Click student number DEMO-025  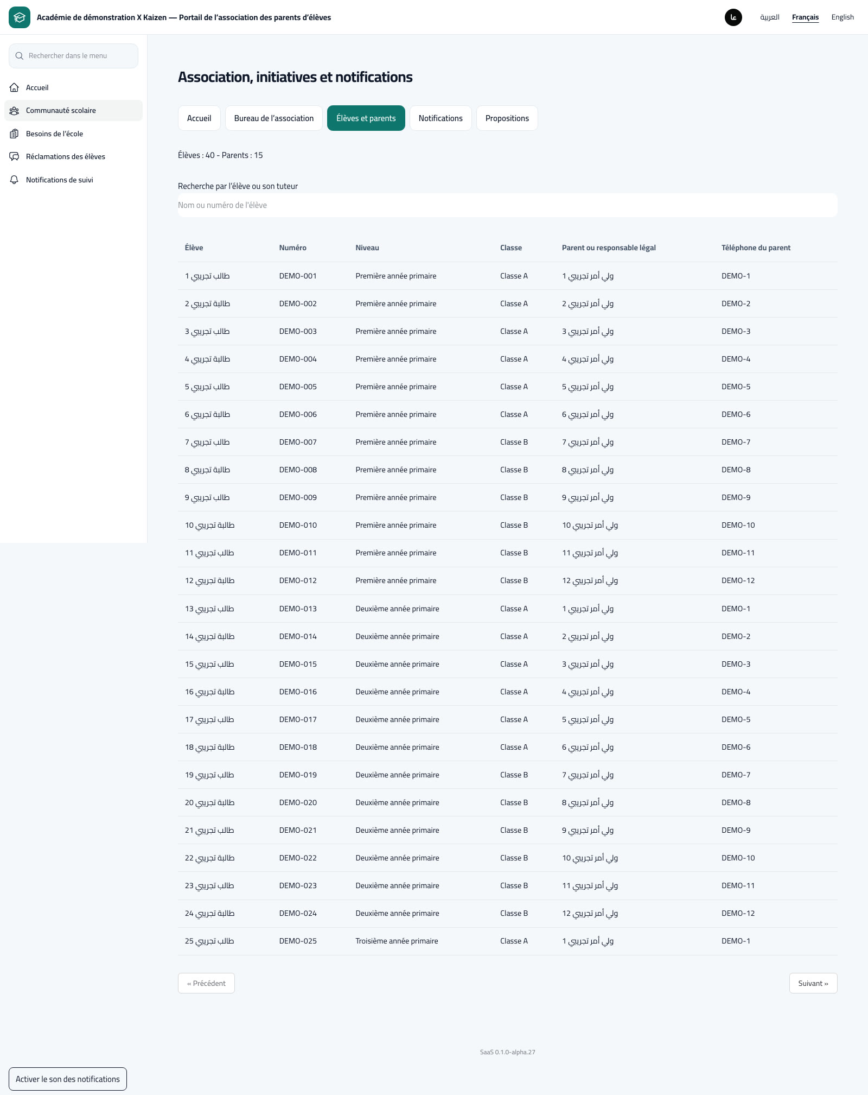pos(298,941)
